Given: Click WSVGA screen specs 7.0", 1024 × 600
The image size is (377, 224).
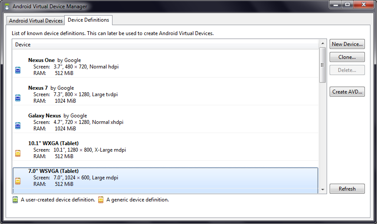Looking at the screenshot, I should click(72, 178).
